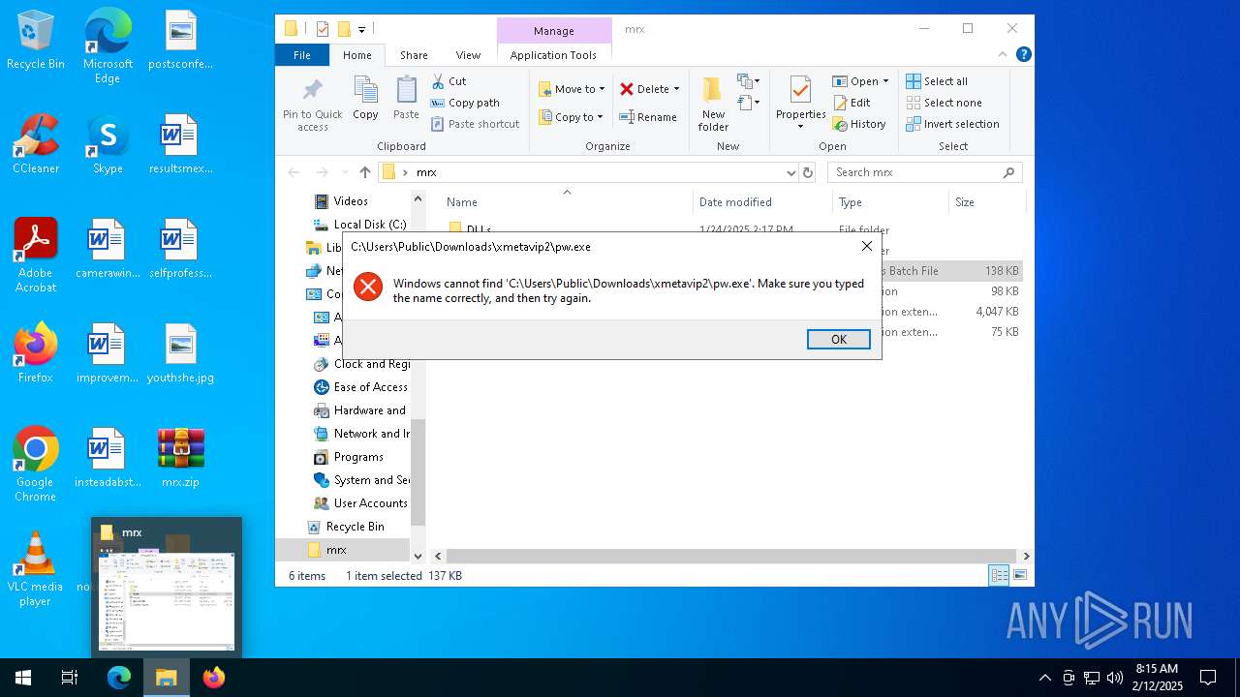Expand the Open dropdown arrow
Viewport: 1240px width, 697px height.
pyautogui.click(x=885, y=81)
